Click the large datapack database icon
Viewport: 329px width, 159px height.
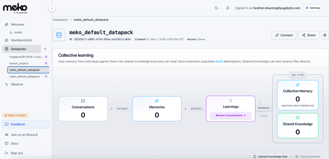[x=59, y=35]
